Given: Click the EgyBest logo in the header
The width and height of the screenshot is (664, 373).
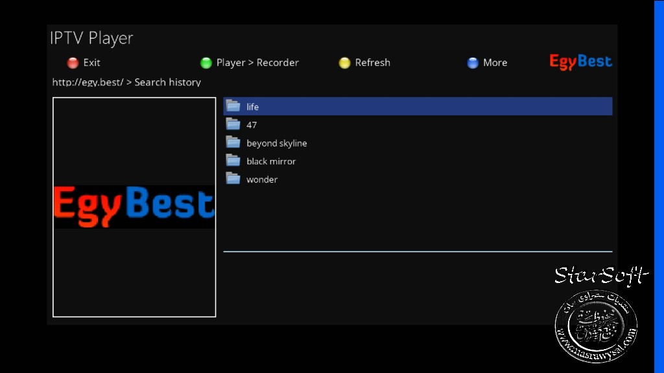Looking at the screenshot, I should tap(580, 62).
